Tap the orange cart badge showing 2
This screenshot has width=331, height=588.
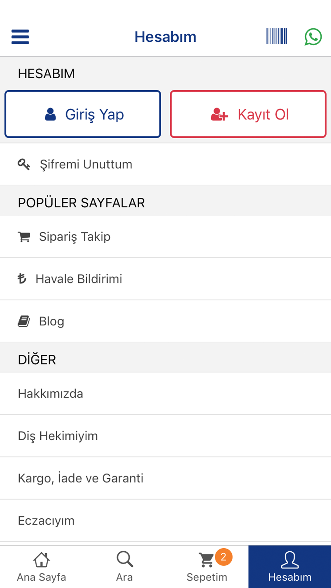click(x=223, y=557)
